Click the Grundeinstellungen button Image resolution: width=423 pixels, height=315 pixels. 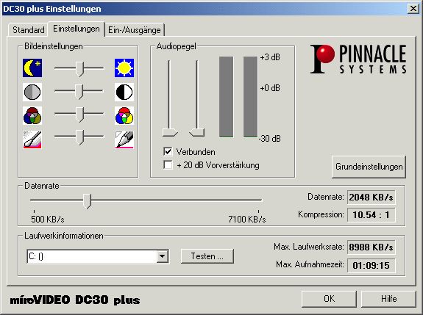pyautogui.click(x=369, y=167)
